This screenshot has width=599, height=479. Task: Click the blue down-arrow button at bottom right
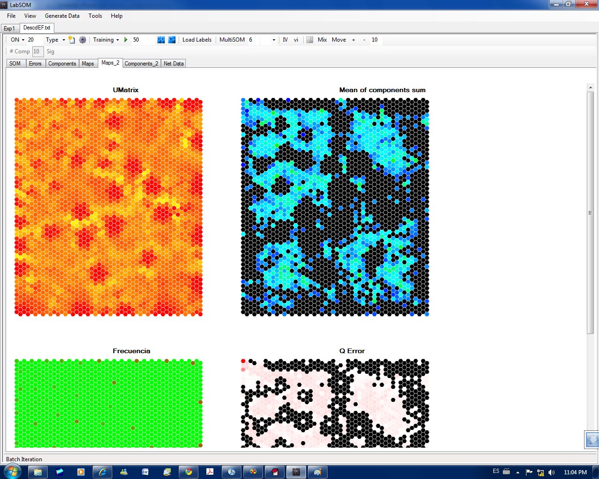[x=592, y=440]
